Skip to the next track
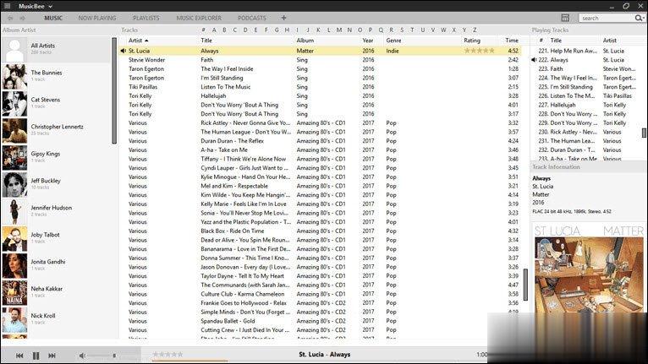This screenshot has width=648, height=364. [52, 356]
